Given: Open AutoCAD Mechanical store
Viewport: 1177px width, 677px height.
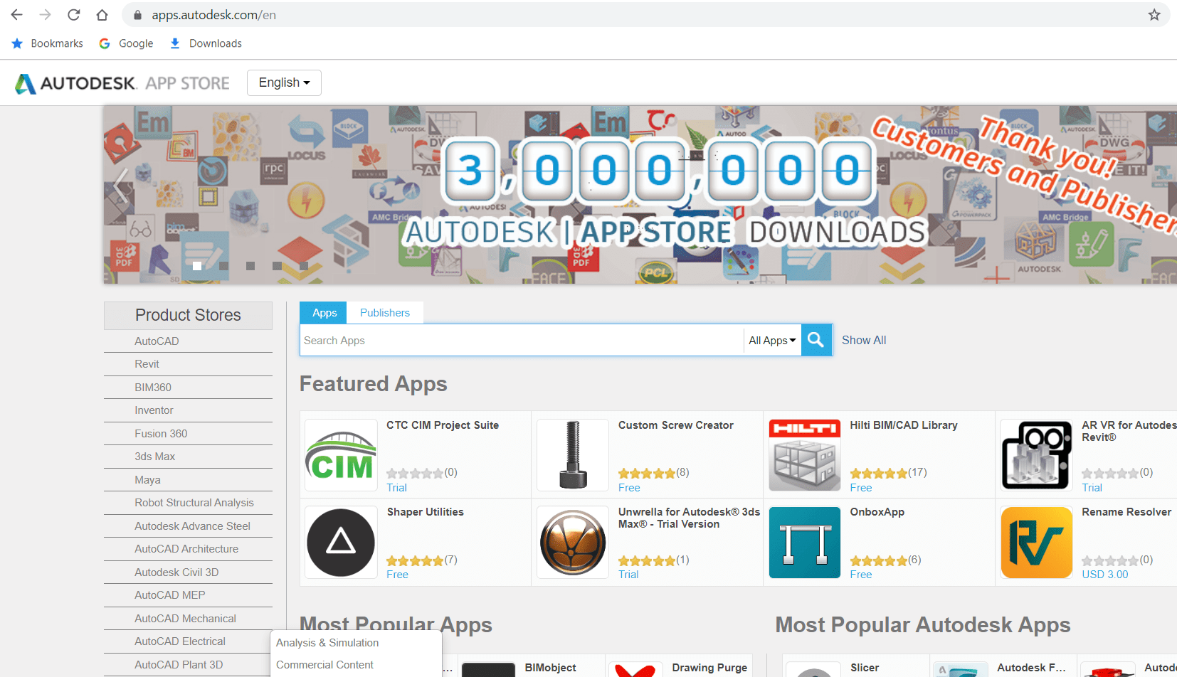Looking at the screenshot, I should click(x=188, y=619).
